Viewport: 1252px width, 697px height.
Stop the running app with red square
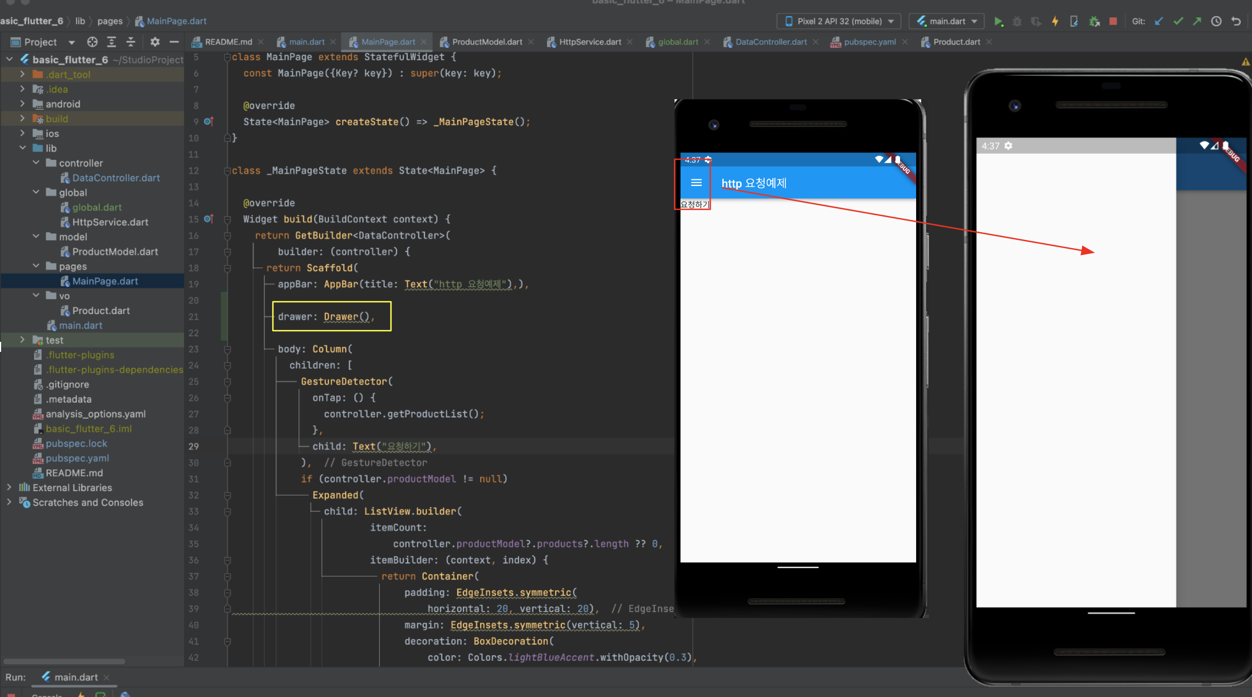1113,22
